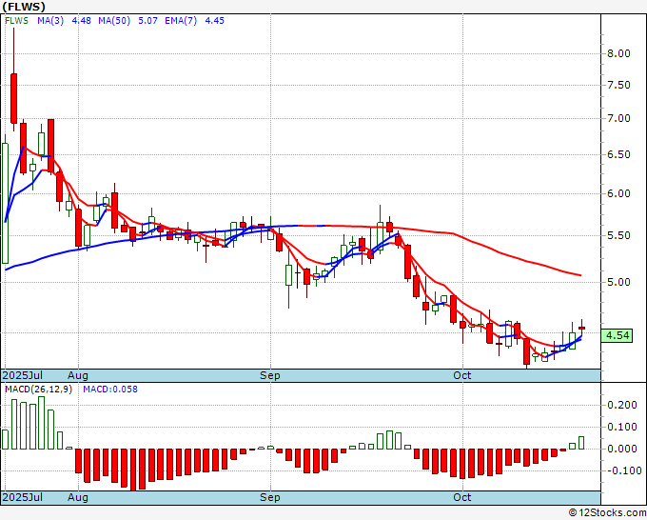
Task: Click the 5.00 price axis label
Action: 618,282
